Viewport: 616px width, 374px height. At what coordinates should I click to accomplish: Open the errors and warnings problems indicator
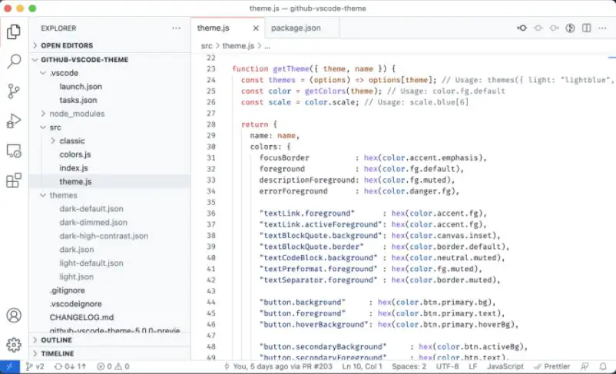[x=113, y=366]
